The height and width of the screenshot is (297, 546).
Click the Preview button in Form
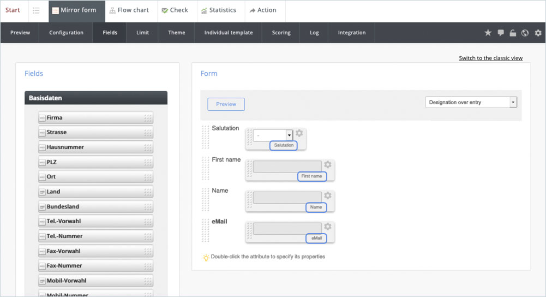(226, 104)
